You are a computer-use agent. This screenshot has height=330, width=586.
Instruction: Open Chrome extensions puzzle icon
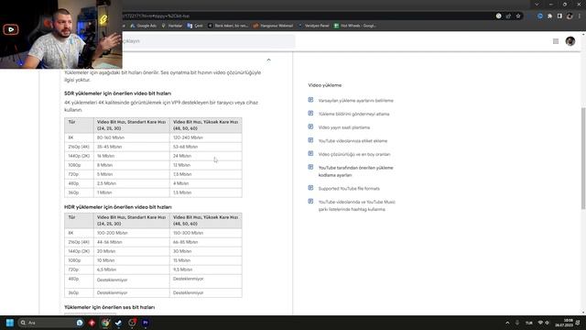(x=549, y=16)
